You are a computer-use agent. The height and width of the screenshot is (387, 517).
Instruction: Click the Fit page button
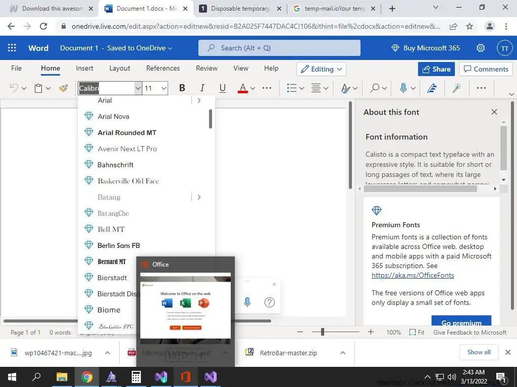pos(417,333)
